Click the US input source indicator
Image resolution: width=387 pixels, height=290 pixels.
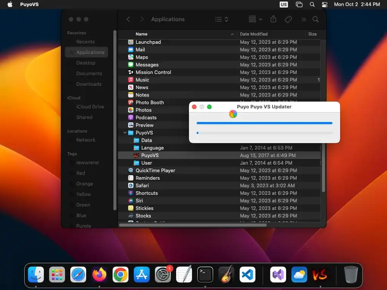(284, 5)
